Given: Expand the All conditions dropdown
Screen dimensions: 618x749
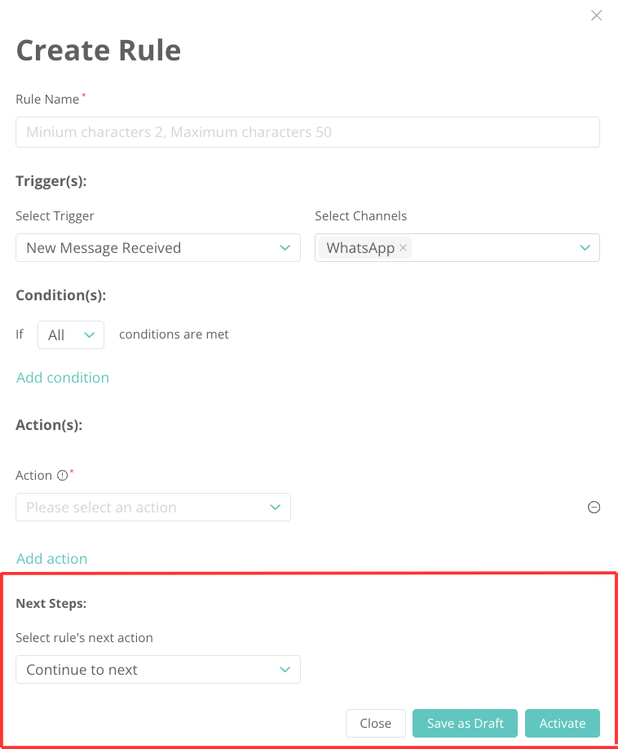Looking at the screenshot, I should (x=71, y=335).
